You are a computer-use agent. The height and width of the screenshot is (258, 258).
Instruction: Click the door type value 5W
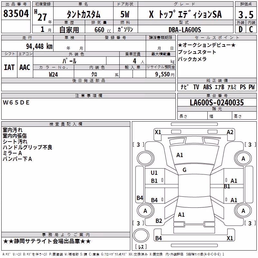[125, 14]
